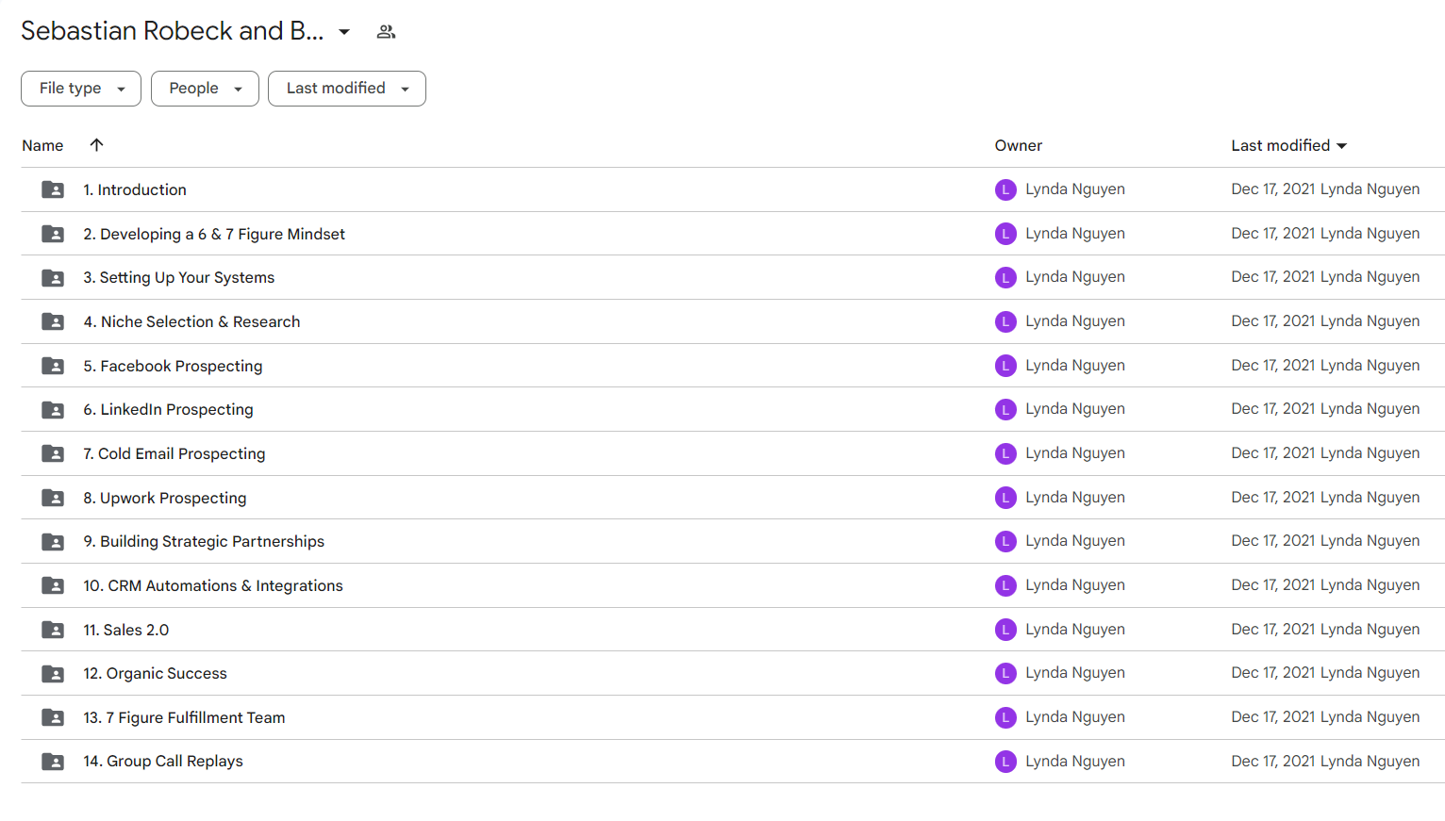Click owner avatar in 9. Building Strategic Partnerships row
Viewport: 1445px width, 821px height.
pos(1005,542)
